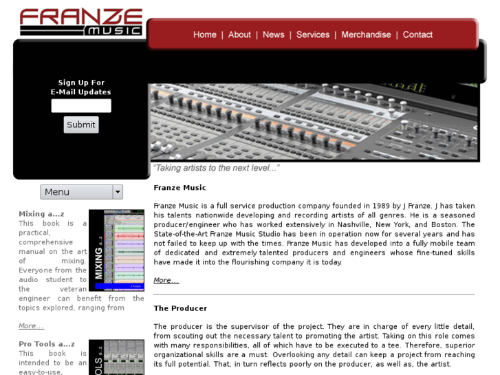This screenshot has height=375, width=500.
Task: Click the Mixing a...z heading
Action: point(41,214)
